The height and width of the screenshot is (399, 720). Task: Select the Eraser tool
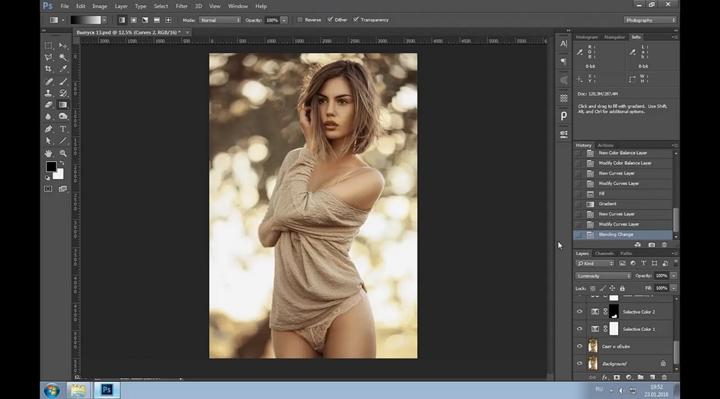click(49, 105)
